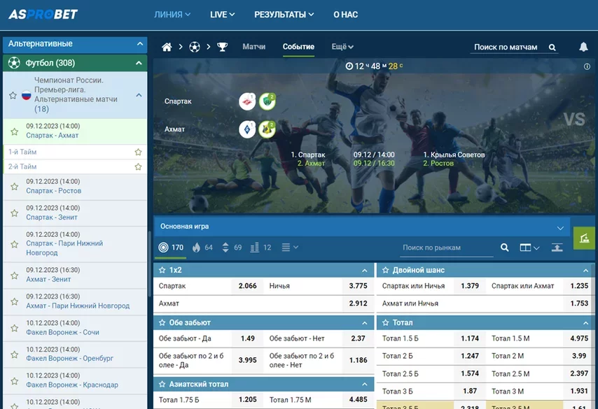
Task: Favorite Факел Воронеж - Сочи match
Action: pyautogui.click(x=15, y=329)
